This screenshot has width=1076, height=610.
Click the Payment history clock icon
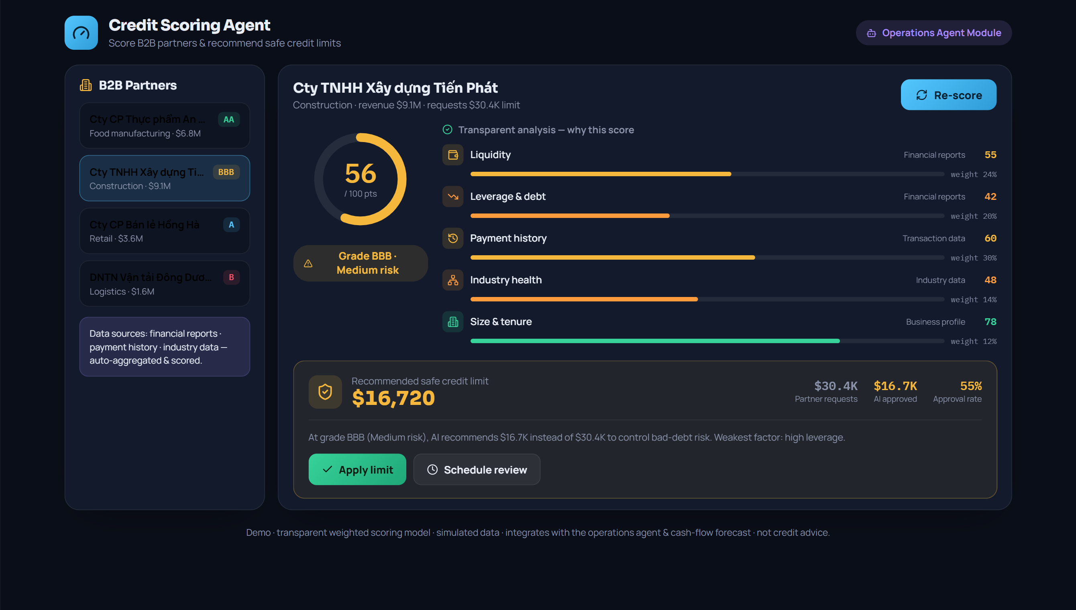point(452,238)
